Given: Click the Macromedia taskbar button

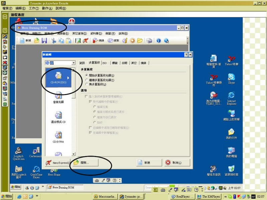Looking at the screenshot, I should 106,197.
